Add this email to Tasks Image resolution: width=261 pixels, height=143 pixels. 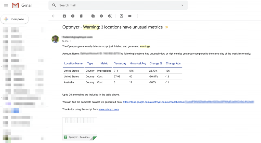point(110,16)
